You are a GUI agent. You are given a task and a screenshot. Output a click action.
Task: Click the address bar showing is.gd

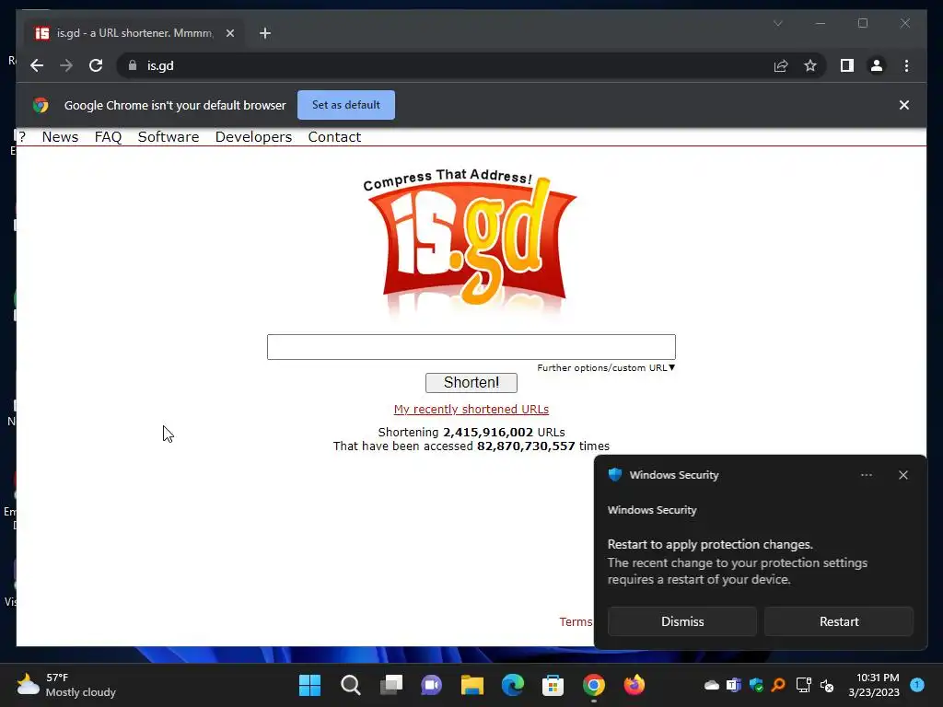tap(445, 65)
